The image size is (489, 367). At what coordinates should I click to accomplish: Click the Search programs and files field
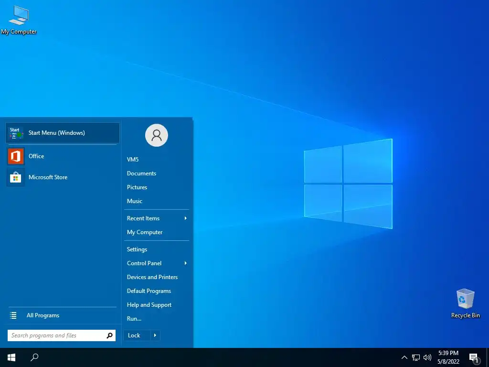(x=62, y=335)
